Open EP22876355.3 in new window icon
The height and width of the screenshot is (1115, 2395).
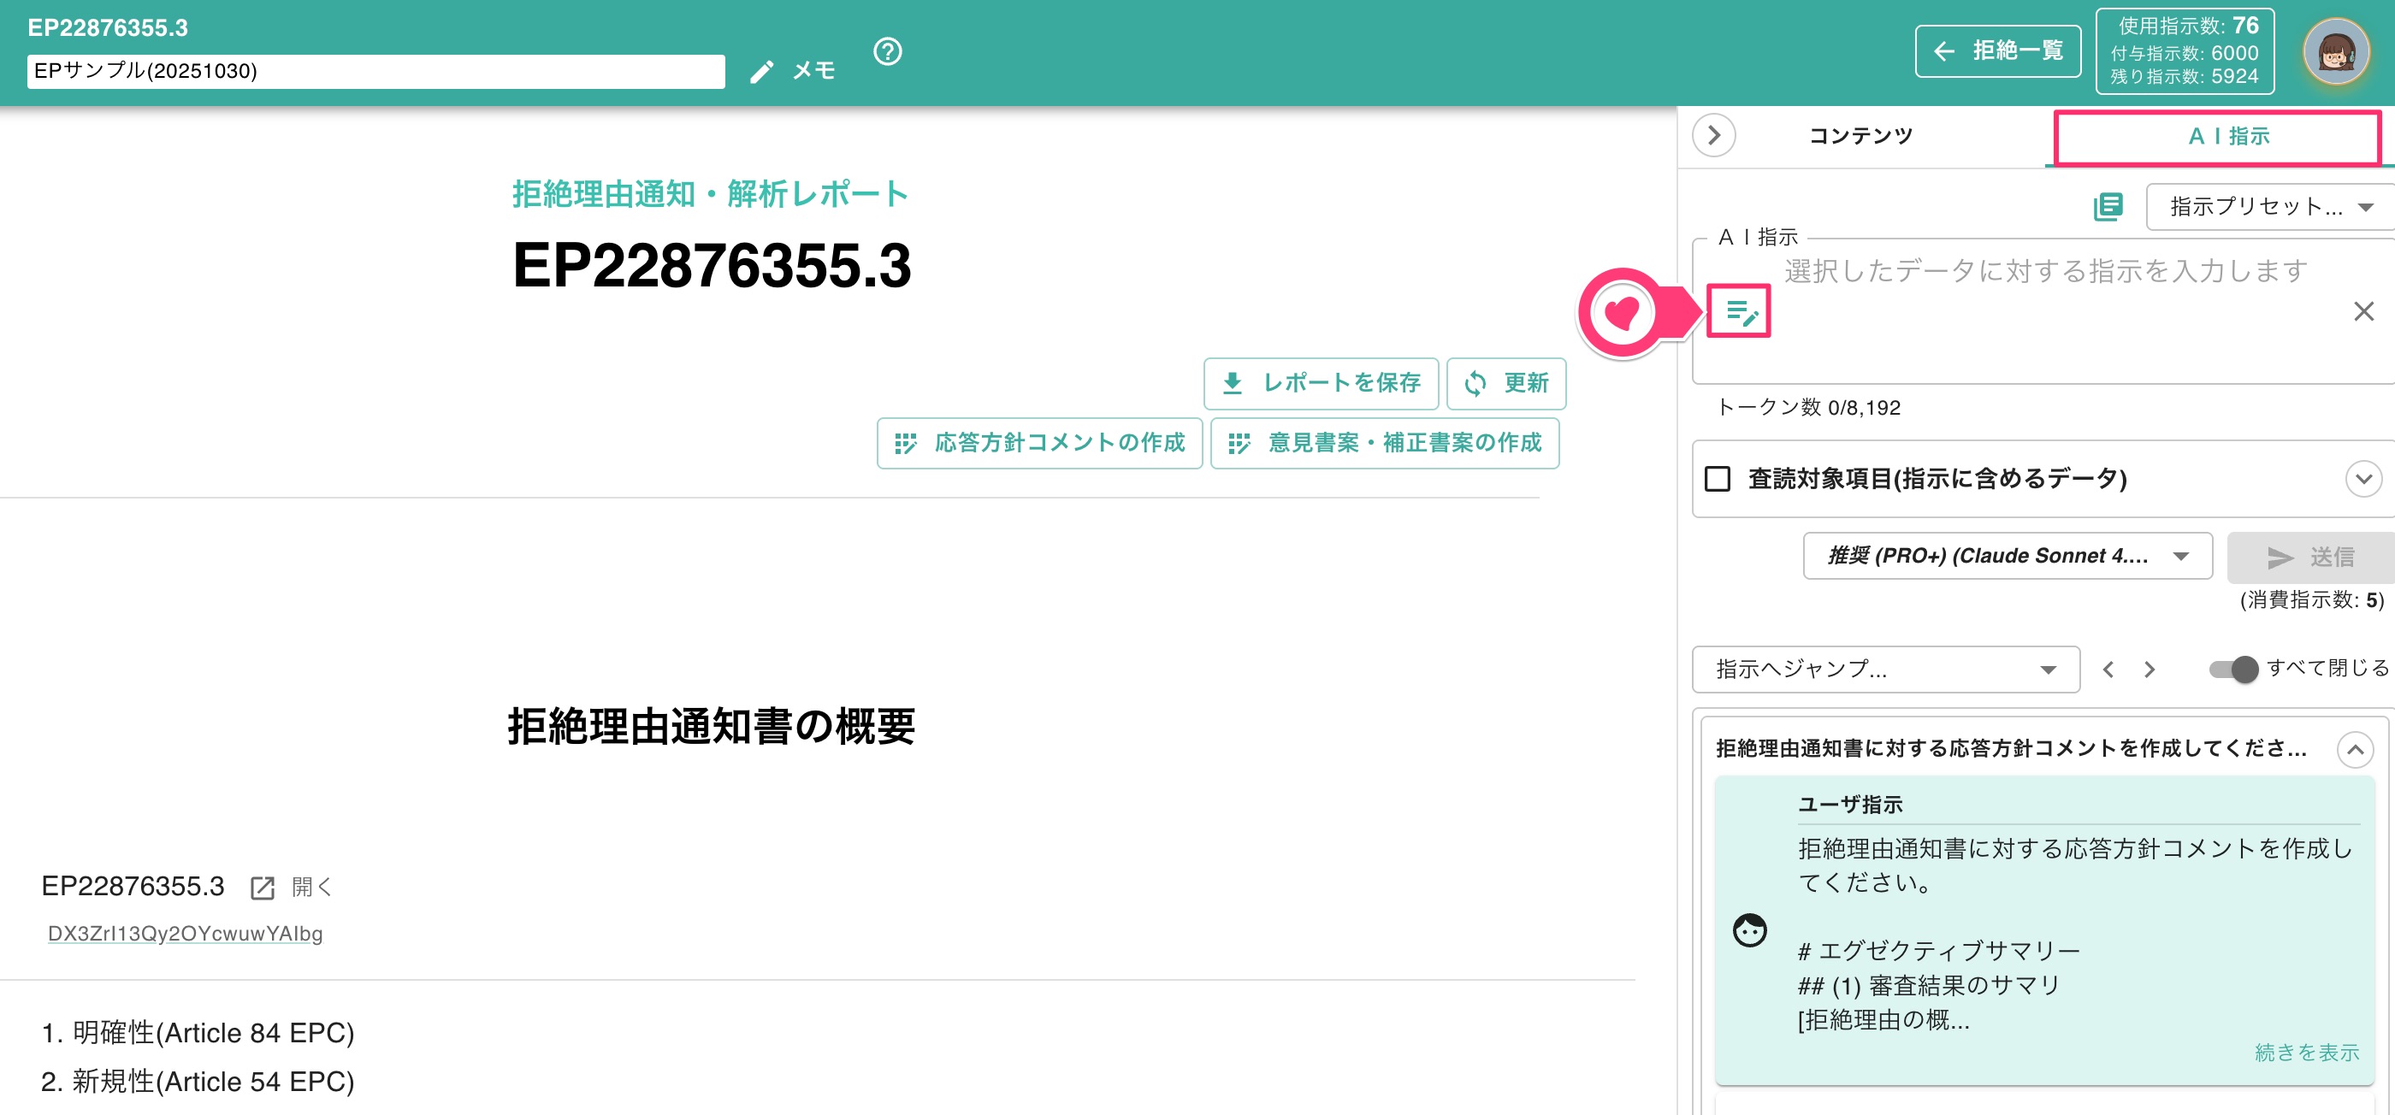(x=263, y=888)
